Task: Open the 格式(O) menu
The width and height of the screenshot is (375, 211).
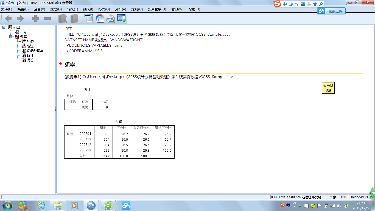Action: (104, 9)
